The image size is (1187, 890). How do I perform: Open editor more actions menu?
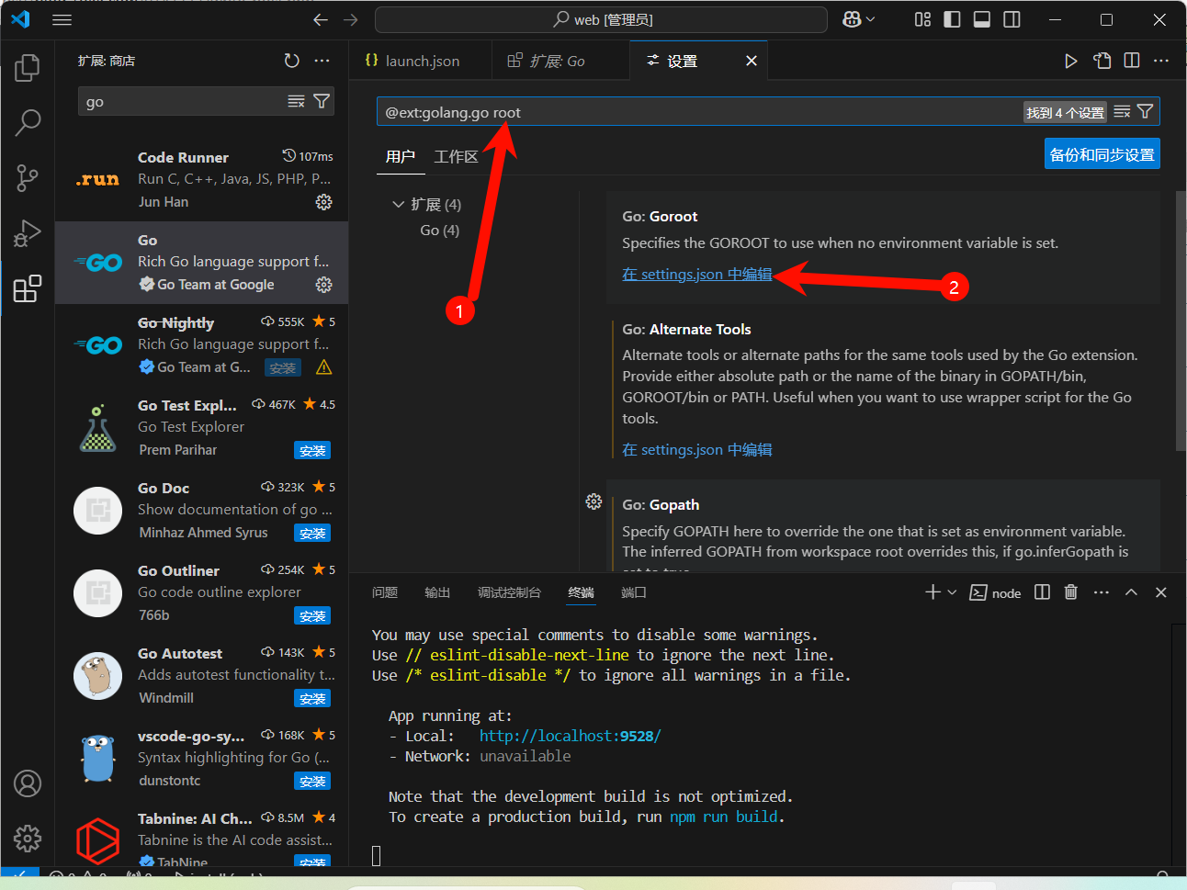[x=1161, y=61]
